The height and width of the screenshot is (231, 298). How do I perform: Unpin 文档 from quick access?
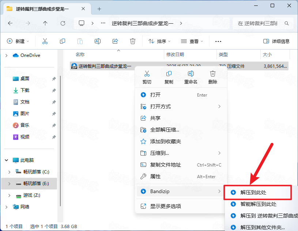[x=54, y=102]
